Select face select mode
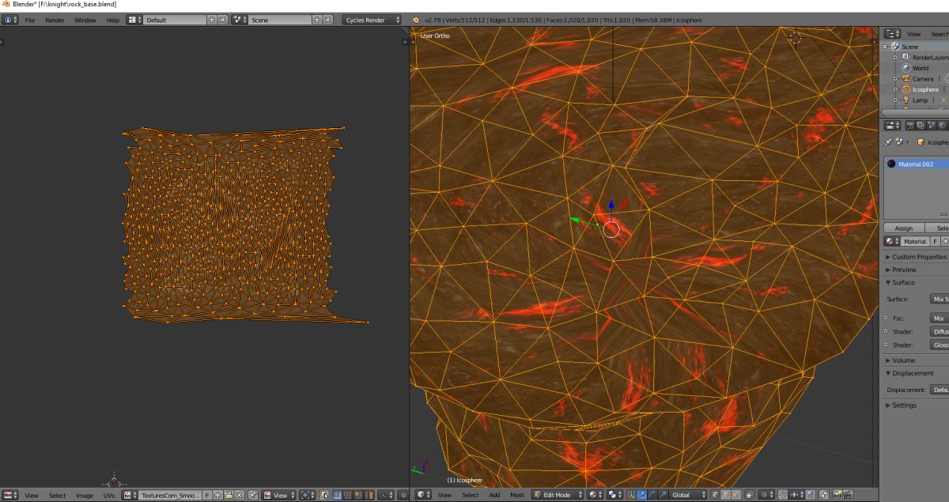 pos(736,495)
